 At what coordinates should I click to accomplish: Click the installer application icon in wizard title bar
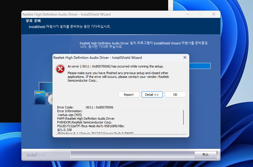pyautogui.click(x=25, y=14)
